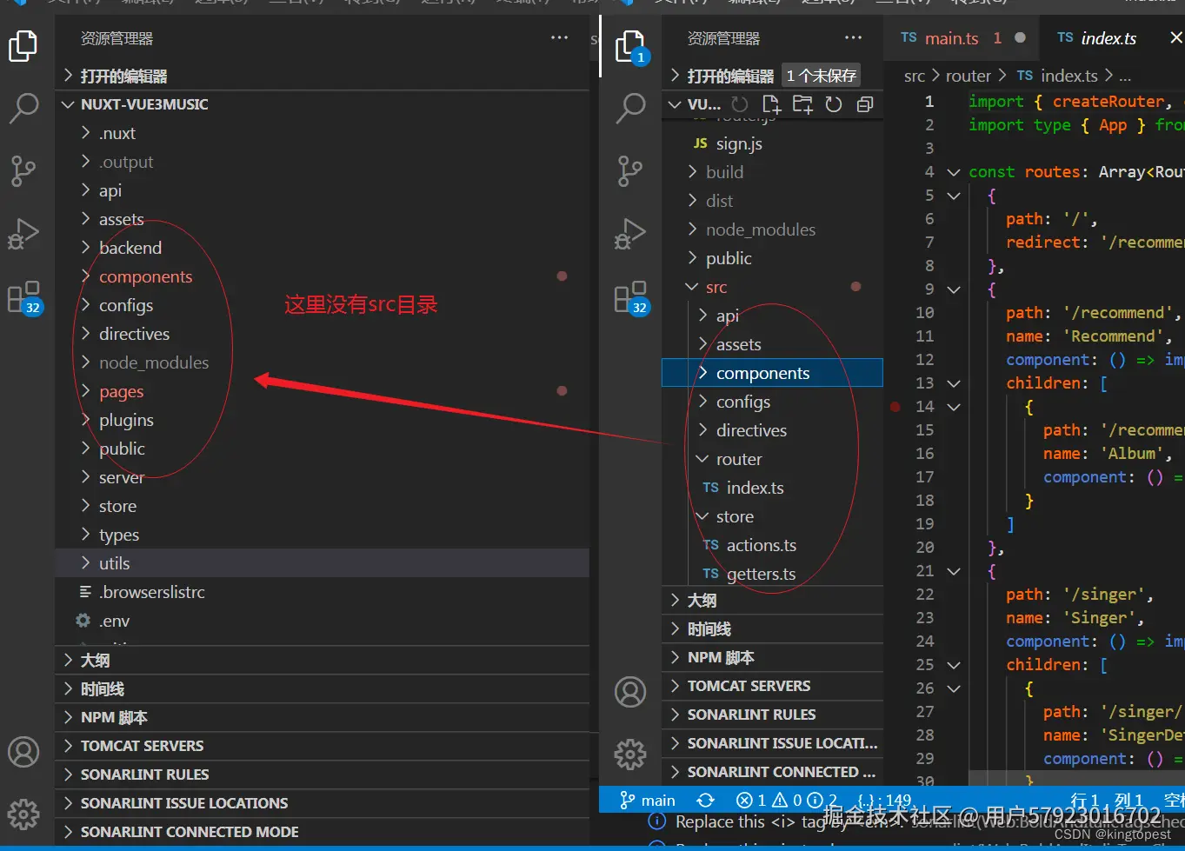
Task: Expand TOMCAT SERVERS section in right window
Action: click(x=772, y=686)
